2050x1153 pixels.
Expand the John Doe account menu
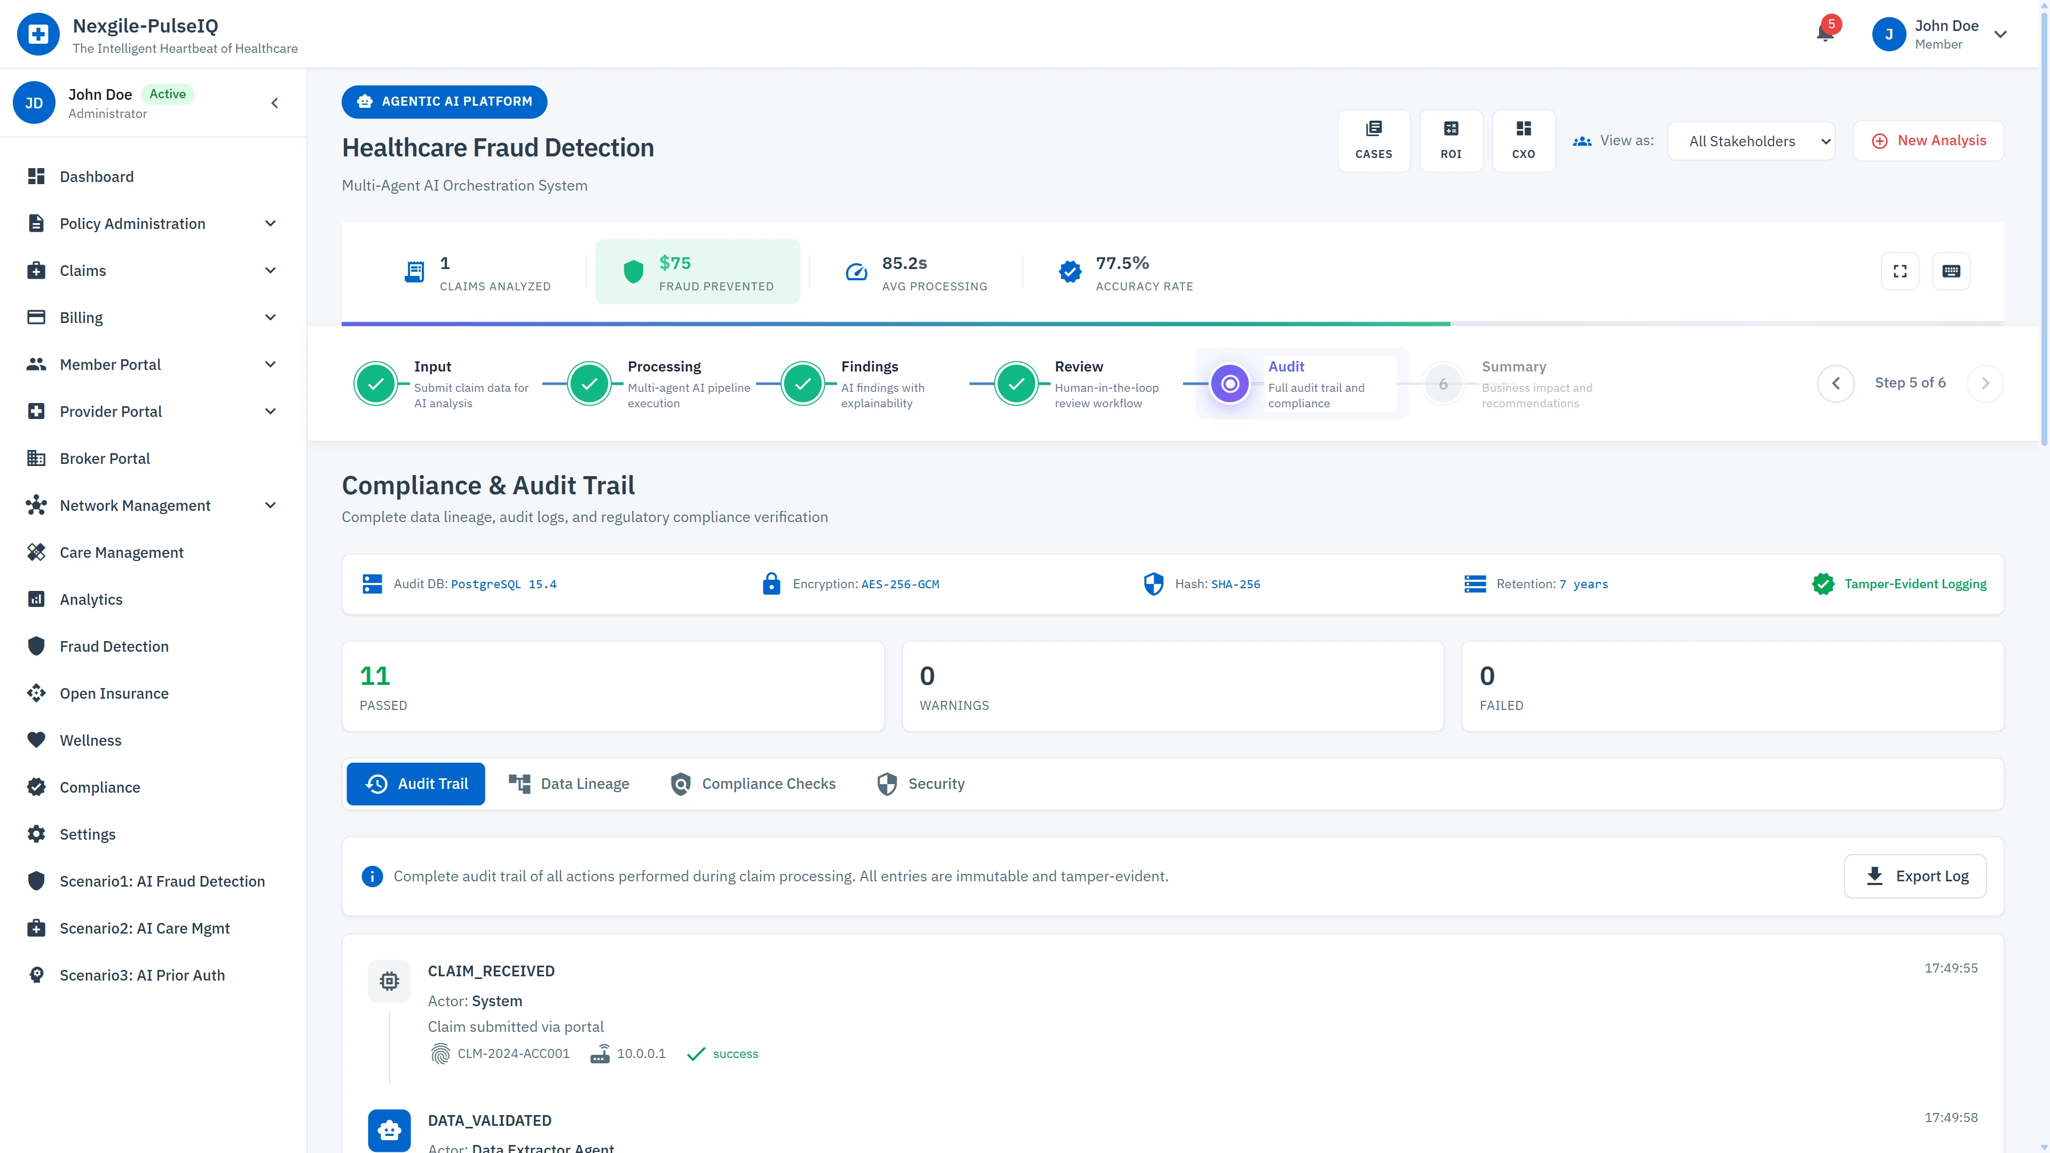tap(2001, 34)
